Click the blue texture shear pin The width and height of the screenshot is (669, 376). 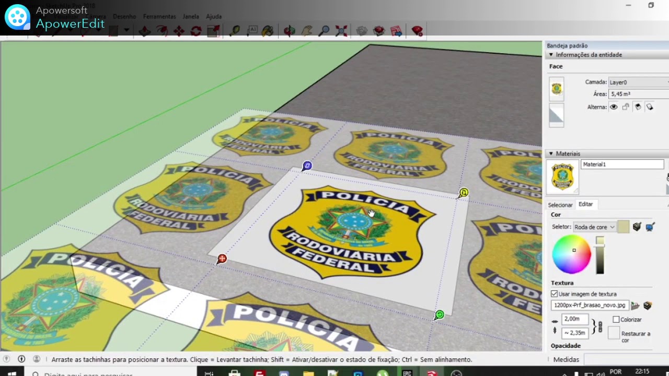click(x=307, y=166)
